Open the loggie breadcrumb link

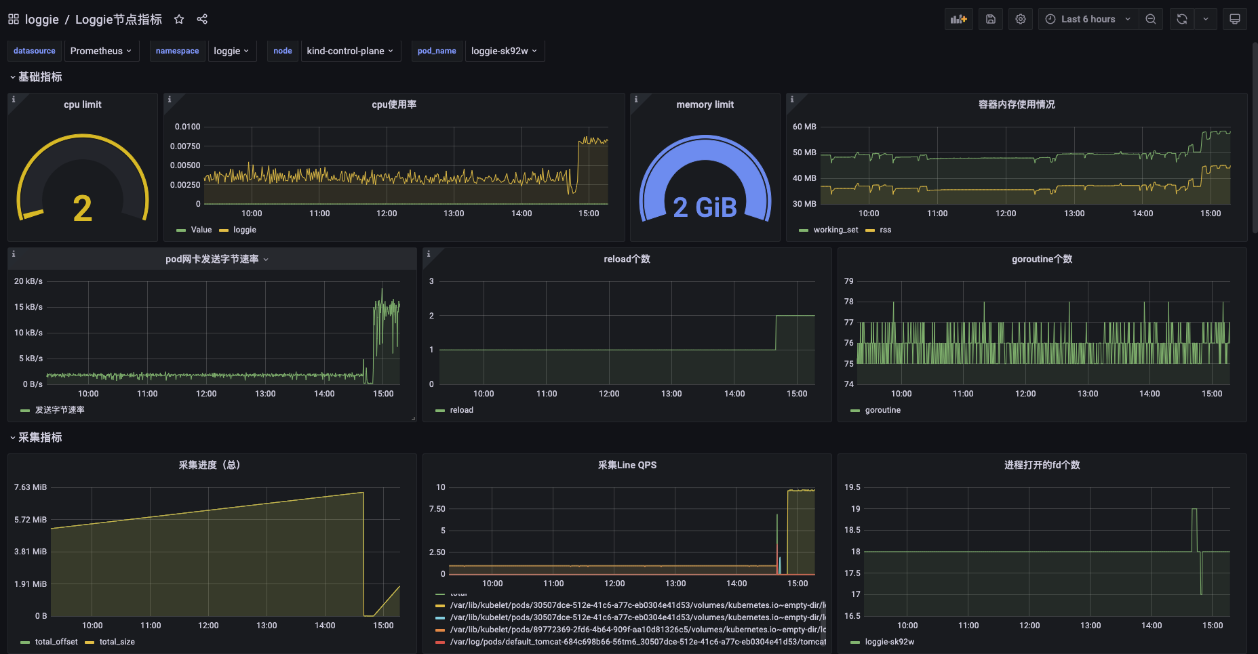coord(42,19)
